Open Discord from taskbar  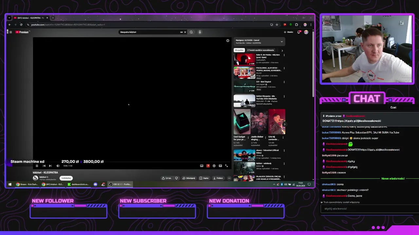(x=95, y=184)
